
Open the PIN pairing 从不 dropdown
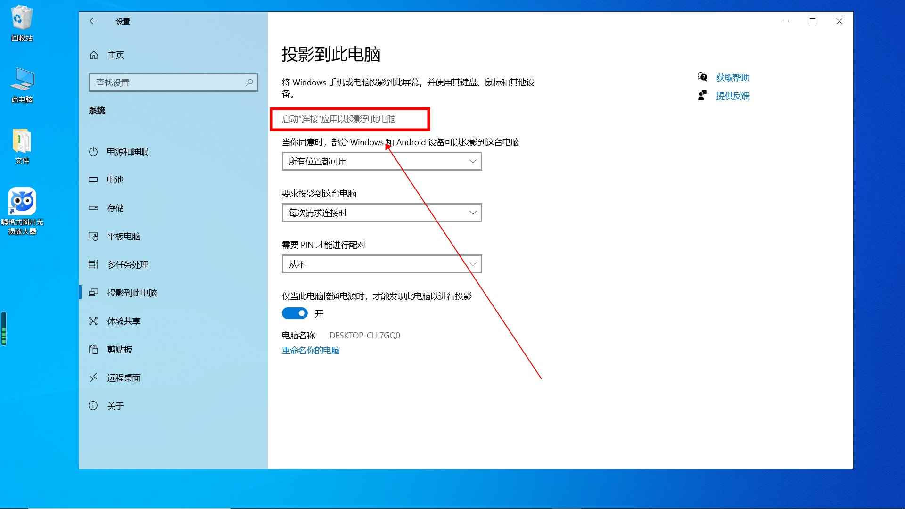381,264
